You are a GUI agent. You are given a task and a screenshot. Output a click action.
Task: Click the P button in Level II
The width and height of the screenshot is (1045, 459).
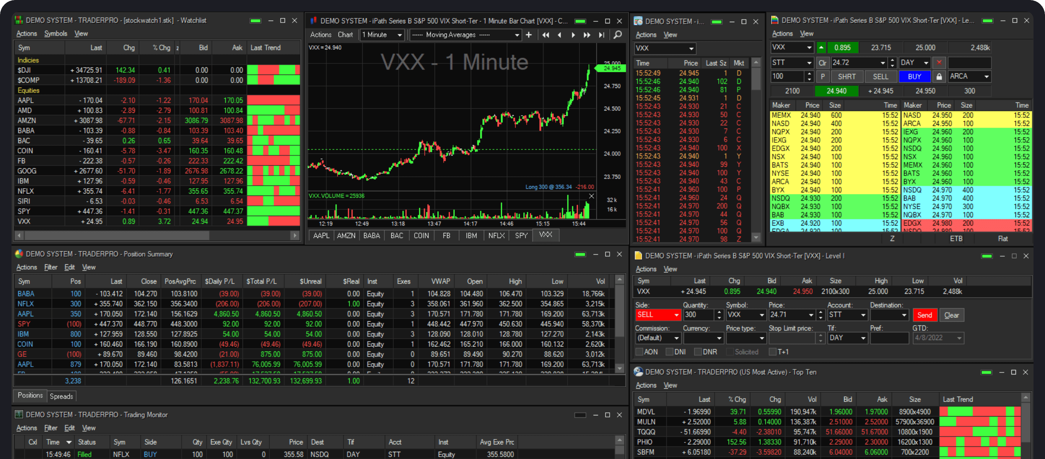pos(823,76)
